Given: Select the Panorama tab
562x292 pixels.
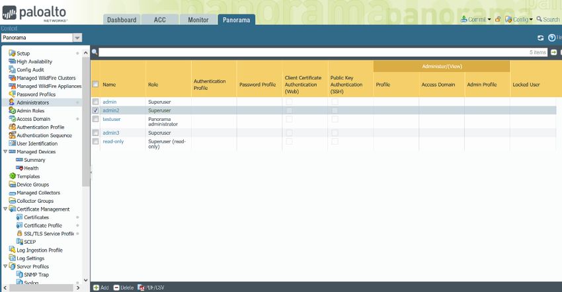Looking at the screenshot, I should (x=236, y=20).
